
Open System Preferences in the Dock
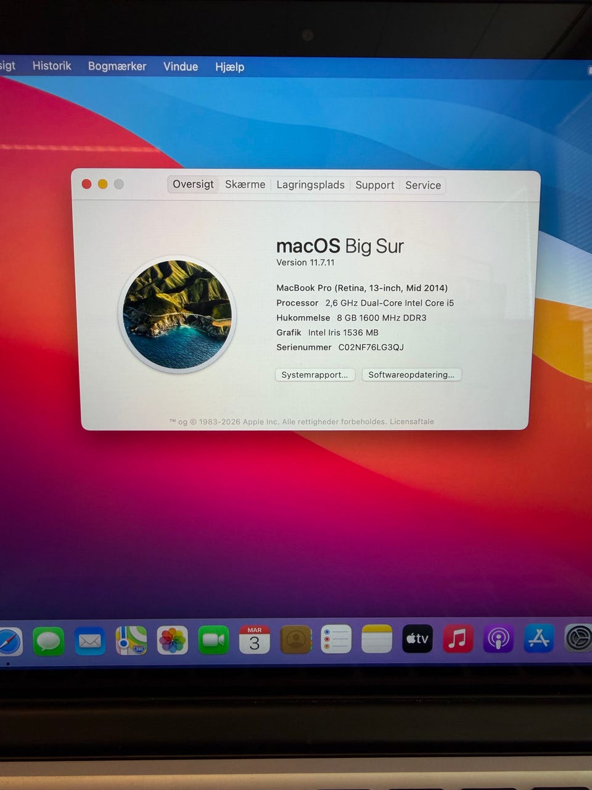point(578,638)
